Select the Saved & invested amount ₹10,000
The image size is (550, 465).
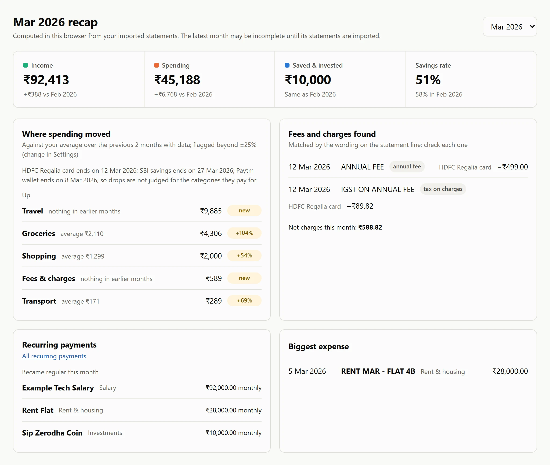[x=308, y=80]
